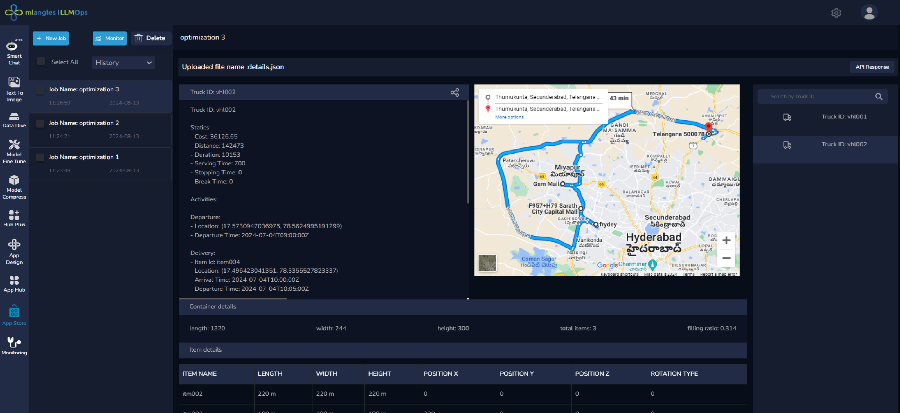The width and height of the screenshot is (900, 413).
Task: Open the Smart Chat sidebar icon
Action: tap(14, 52)
